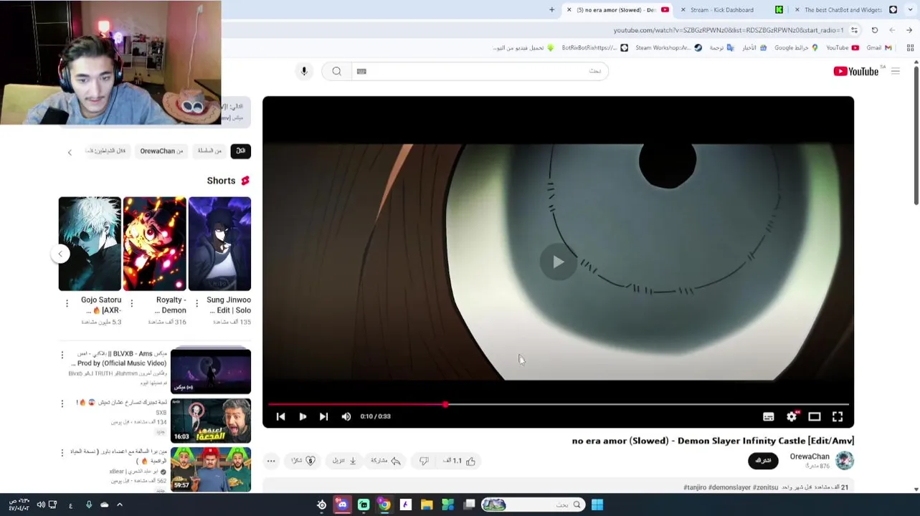Skip to the previous video in the player

point(280,416)
